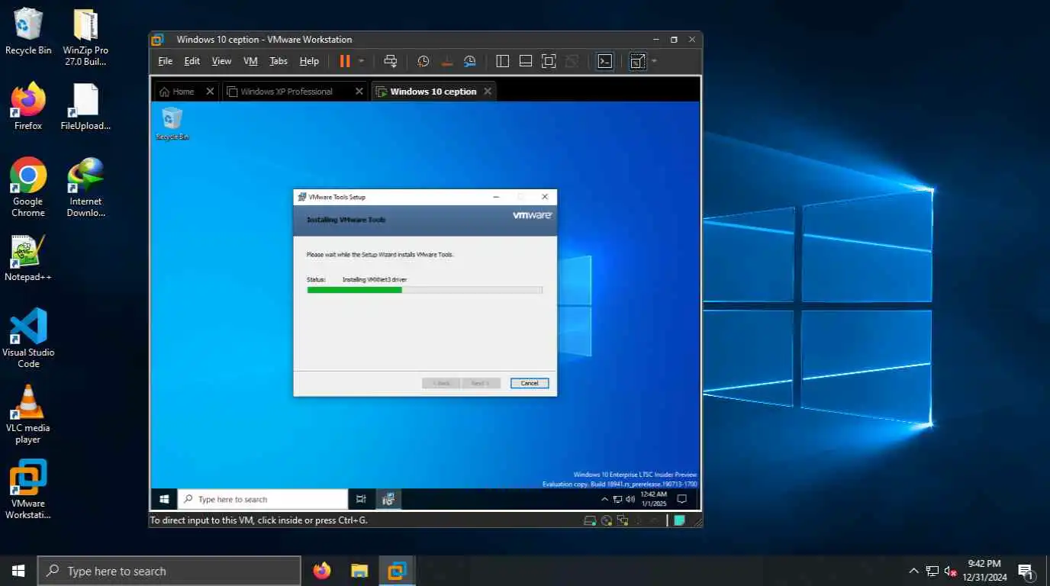Click the host taskbar search box
Image resolution: width=1050 pixels, height=586 pixels.
pyautogui.click(x=169, y=571)
